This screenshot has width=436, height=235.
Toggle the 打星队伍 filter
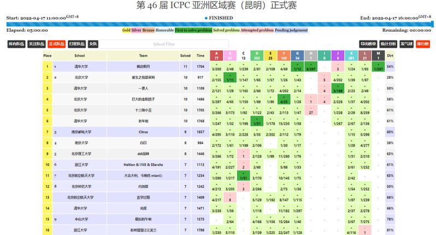pos(78,43)
